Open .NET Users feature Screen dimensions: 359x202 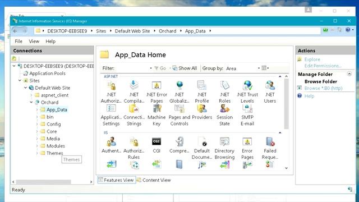(x=270, y=92)
